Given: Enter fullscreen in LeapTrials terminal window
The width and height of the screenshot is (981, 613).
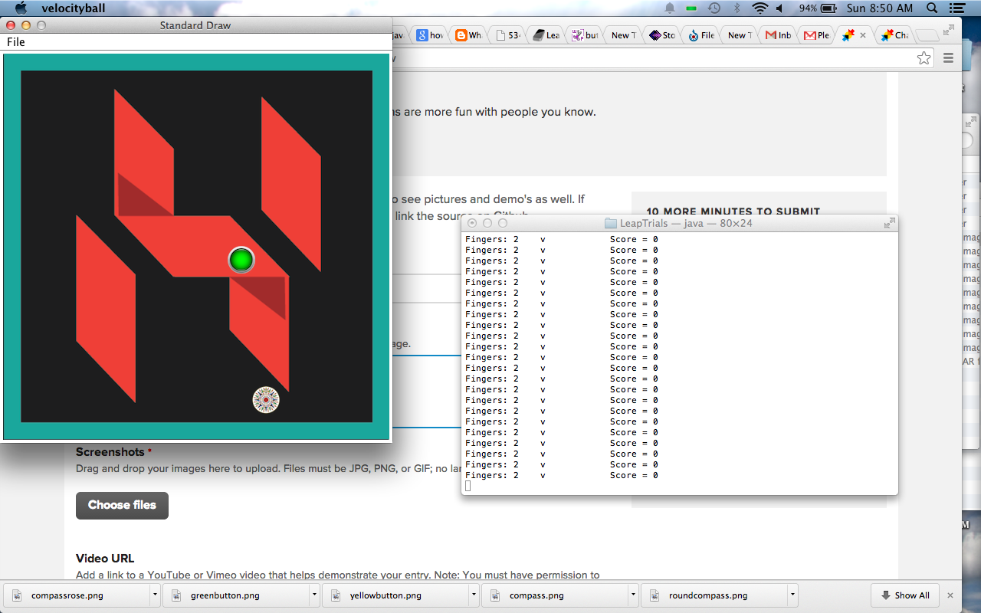Looking at the screenshot, I should 889,223.
